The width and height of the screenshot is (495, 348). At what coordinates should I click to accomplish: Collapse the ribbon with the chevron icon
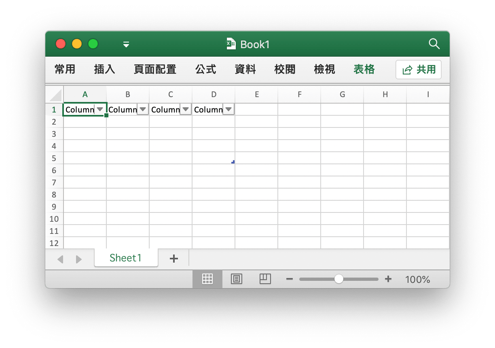[126, 44]
